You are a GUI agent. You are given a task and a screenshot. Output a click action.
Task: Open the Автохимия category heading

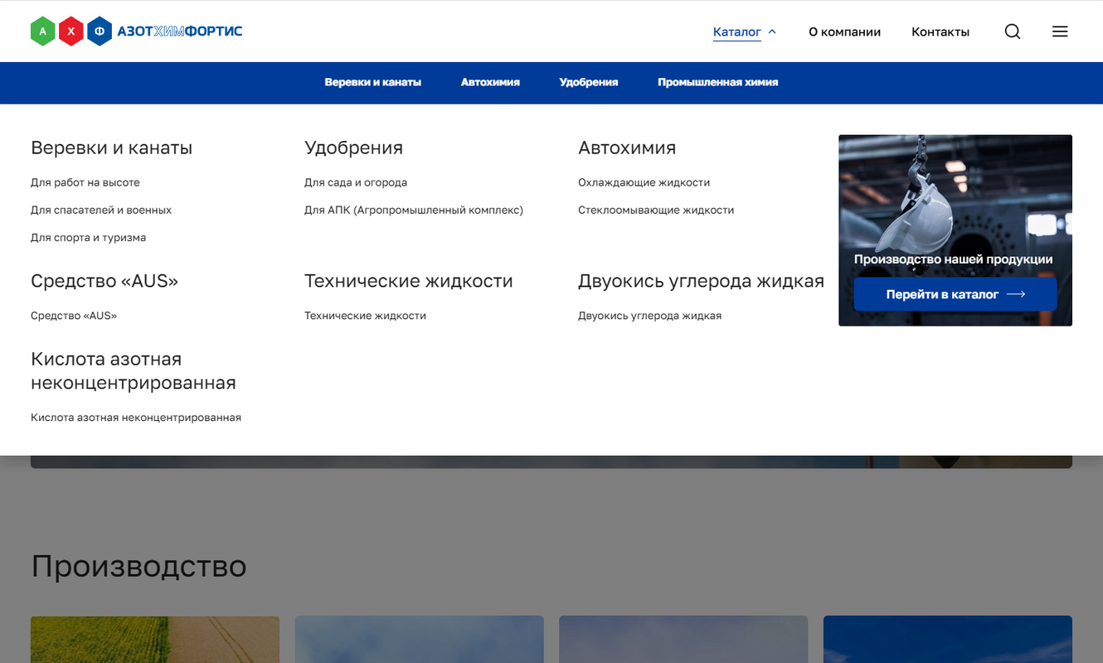[627, 148]
